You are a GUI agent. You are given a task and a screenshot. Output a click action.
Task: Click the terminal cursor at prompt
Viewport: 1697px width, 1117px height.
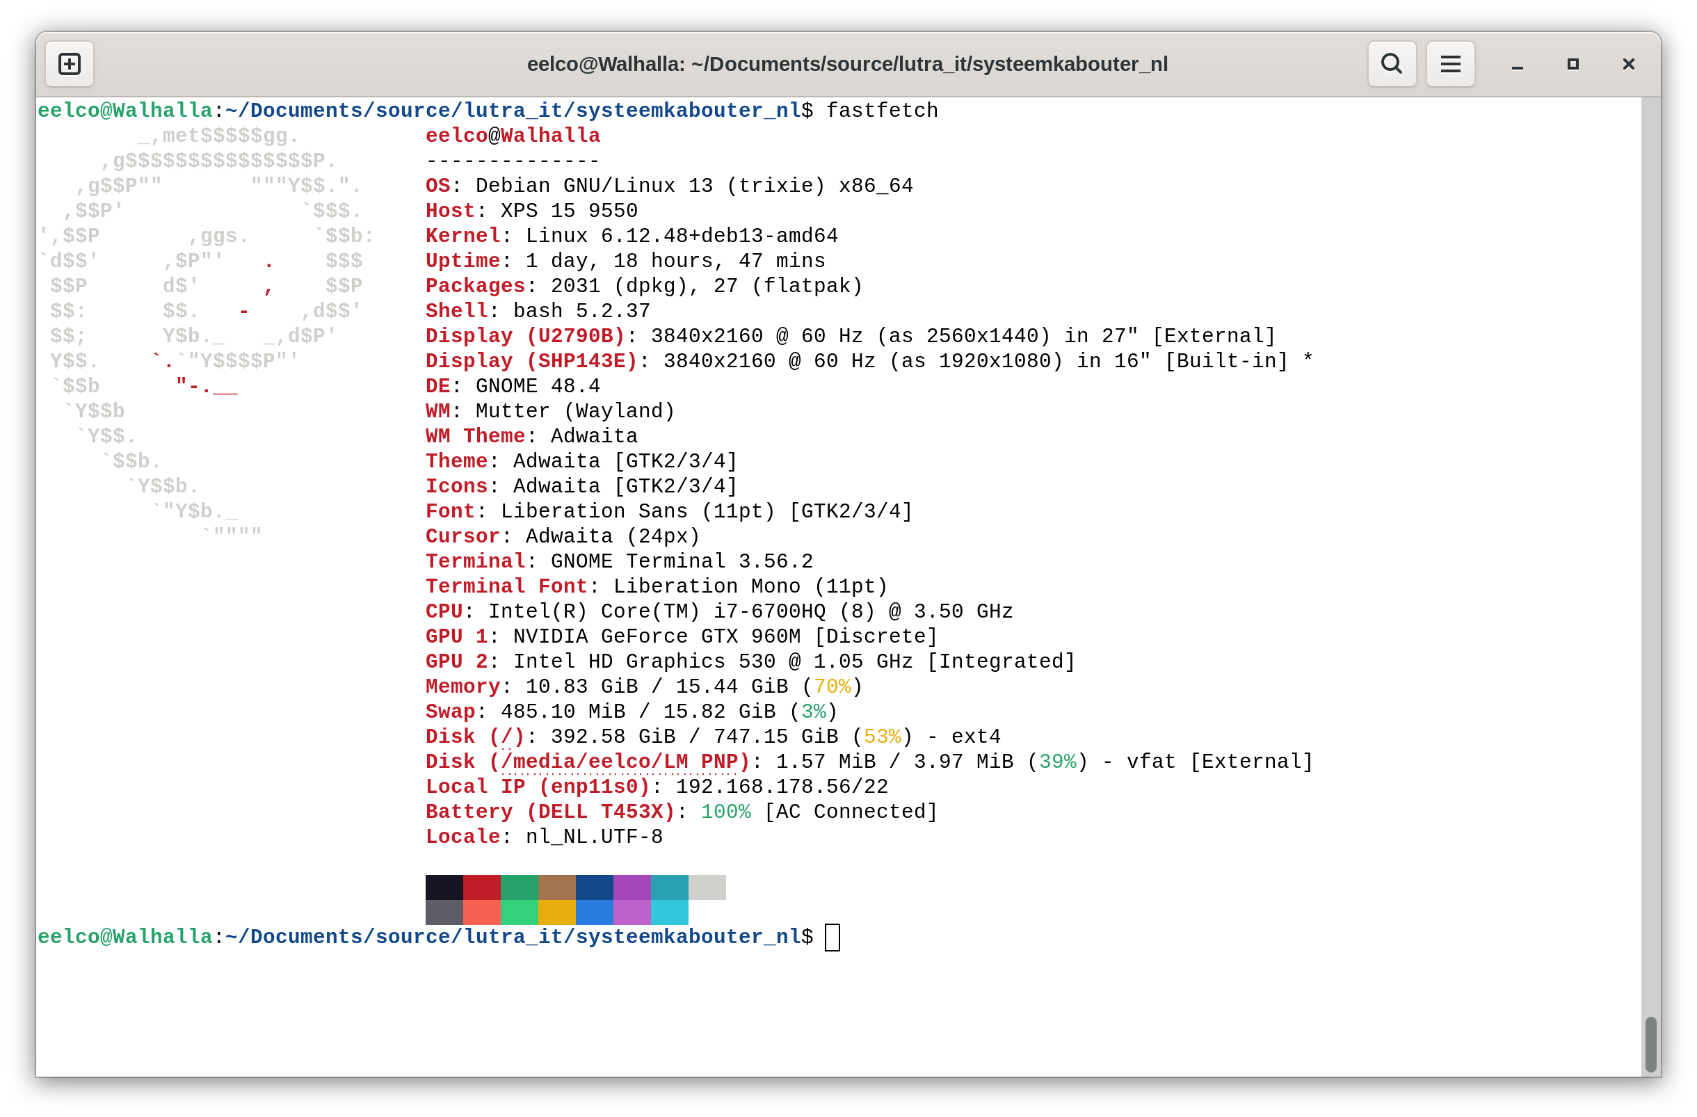click(832, 937)
